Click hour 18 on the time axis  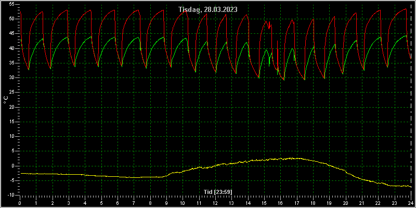[x=314, y=203]
